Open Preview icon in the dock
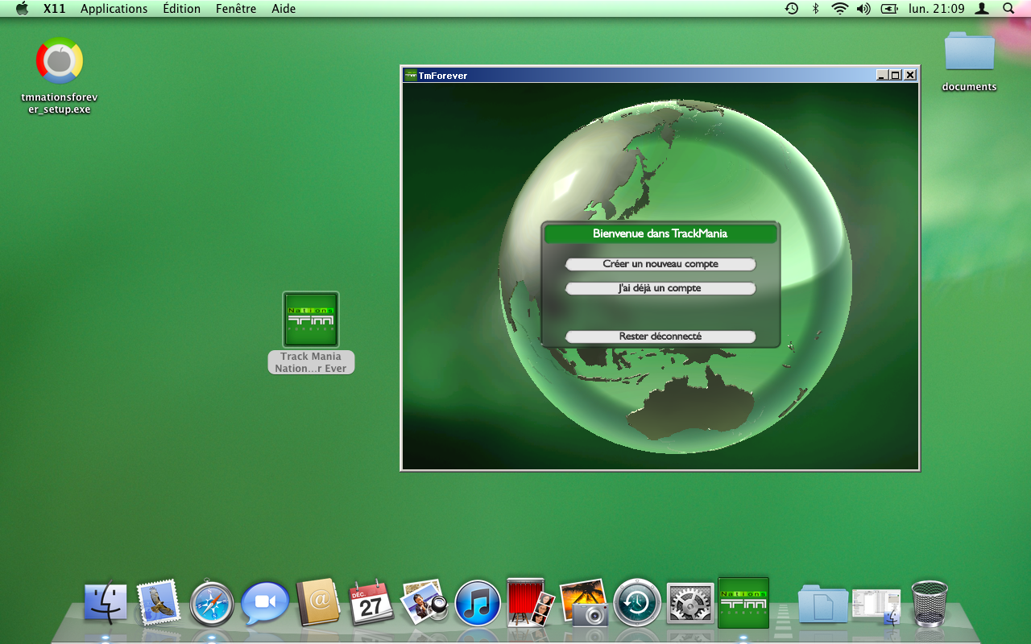The width and height of the screenshot is (1031, 644). pyautogui.click(x=424, y=602)
